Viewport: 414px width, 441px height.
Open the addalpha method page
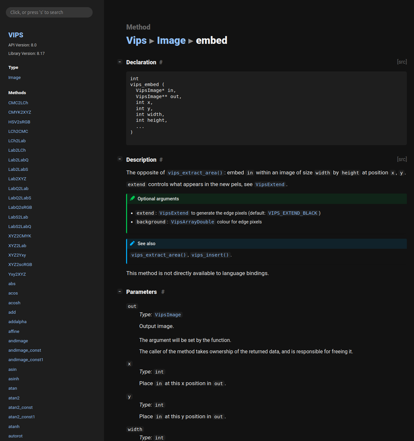pyautogui.click(x=18, y=322)
